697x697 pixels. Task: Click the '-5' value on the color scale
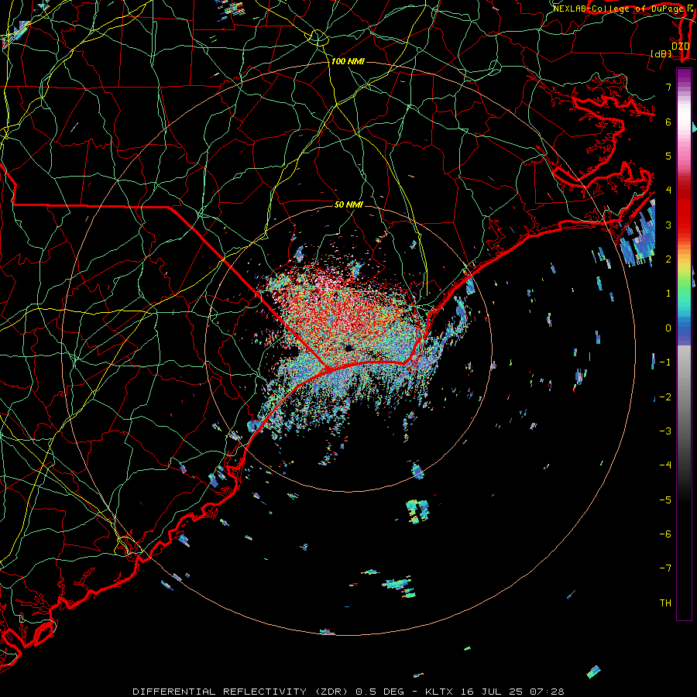(665, 500)
